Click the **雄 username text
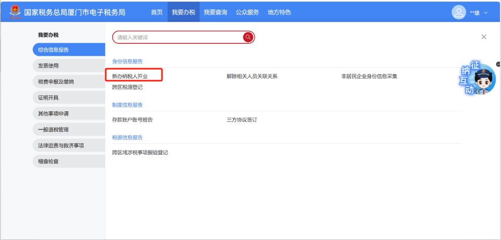Image resolution: width=501 pixels, height=240 pixels. tap(474, 13)
